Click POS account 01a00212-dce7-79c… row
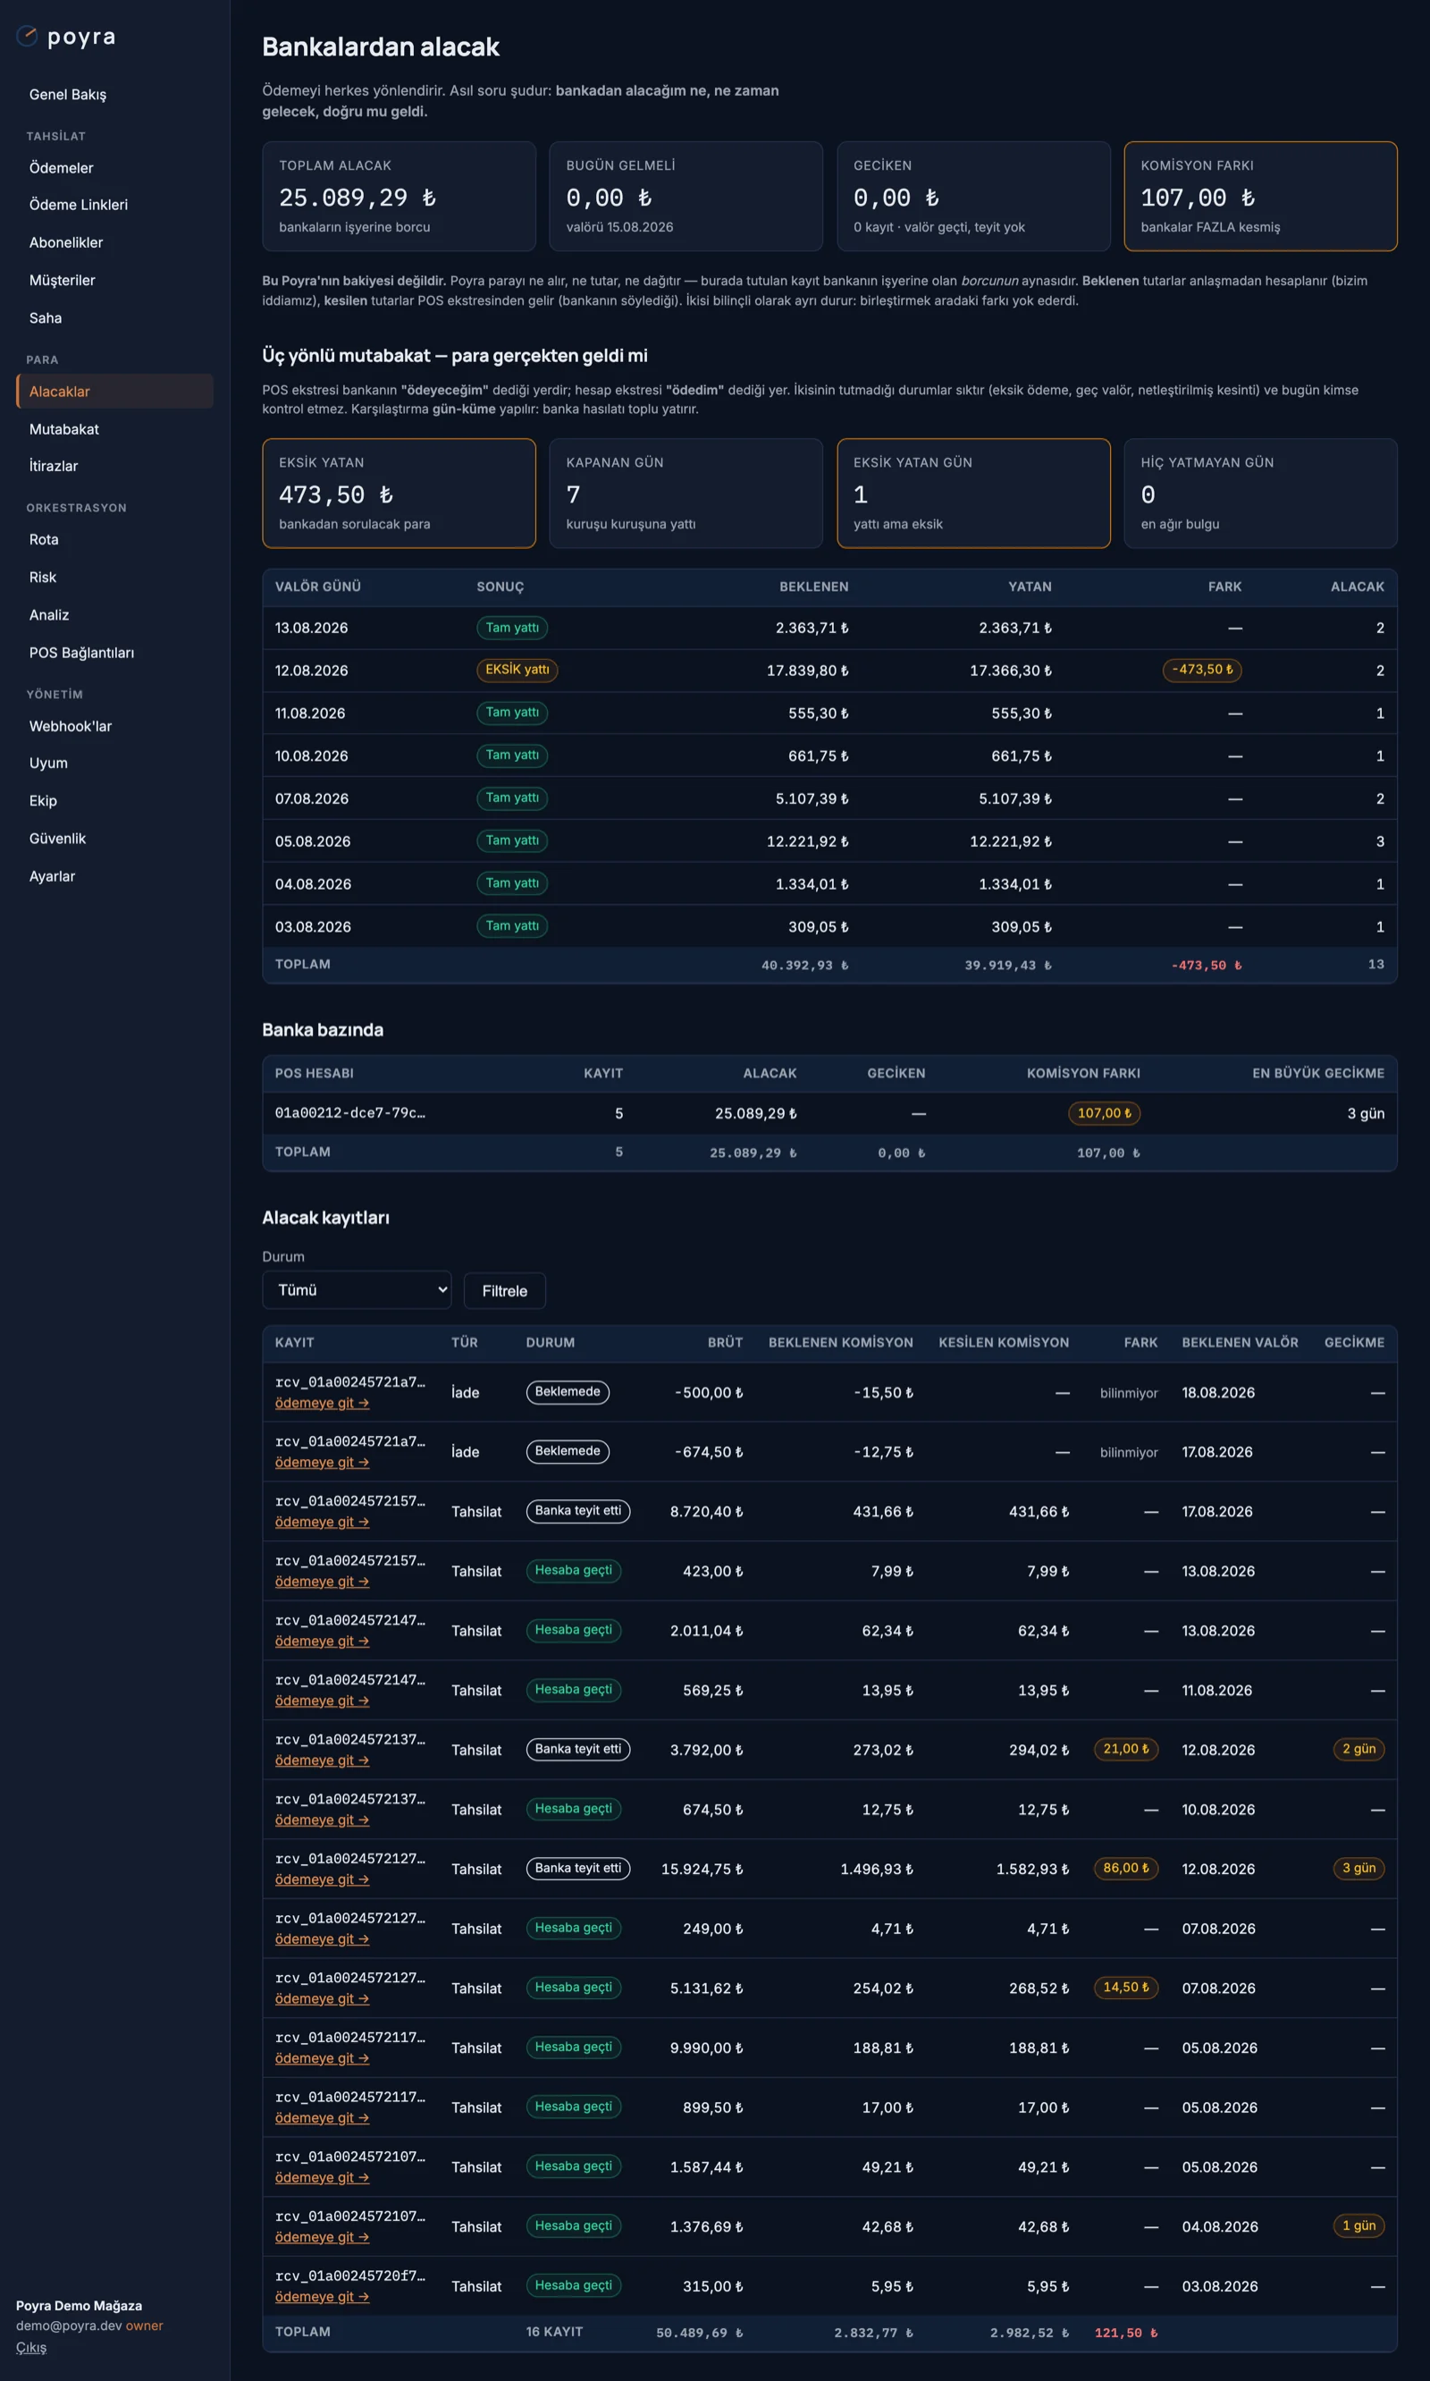Viewport: 1430px width, 2381px height. [x=829, y=1113]
